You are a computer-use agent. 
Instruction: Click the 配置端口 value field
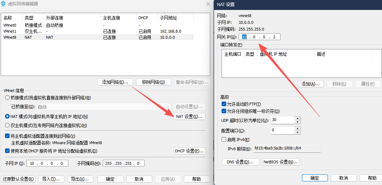tap(283, 130)
